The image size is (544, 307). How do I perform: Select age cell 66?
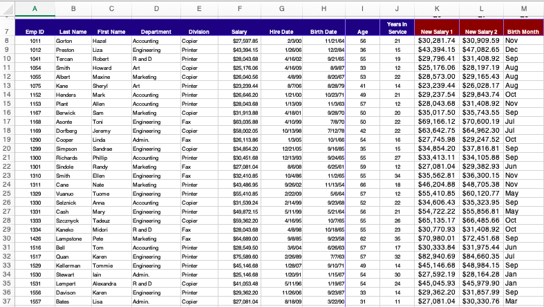(362, 185)
